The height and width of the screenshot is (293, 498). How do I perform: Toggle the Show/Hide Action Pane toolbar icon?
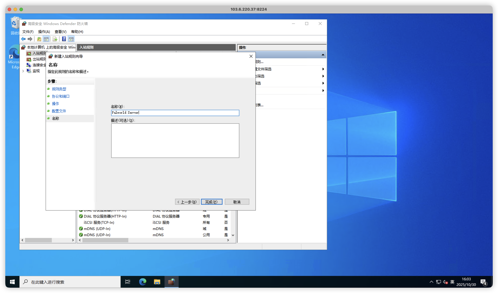(71, 39)
